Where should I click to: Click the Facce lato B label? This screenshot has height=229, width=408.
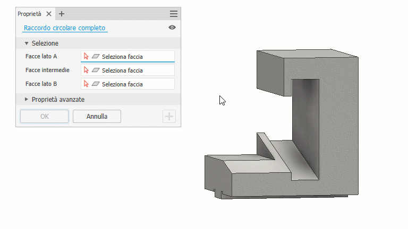click(x=41, y=84)
